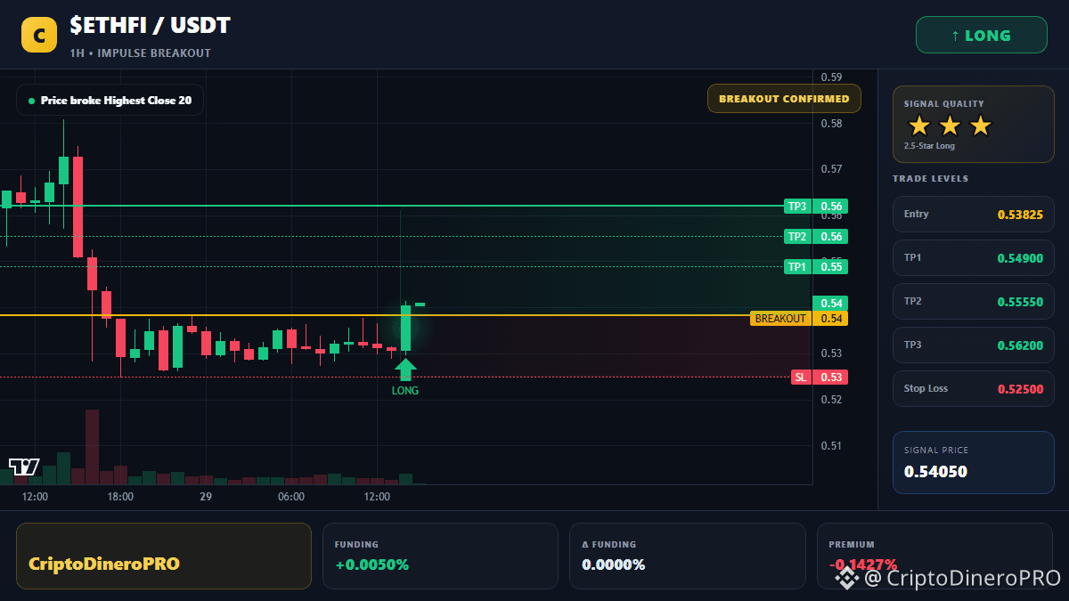Click the 29 date axis label
This screenshot has height=601, width=1069.
pyautogui.click(x=206, y=497)
